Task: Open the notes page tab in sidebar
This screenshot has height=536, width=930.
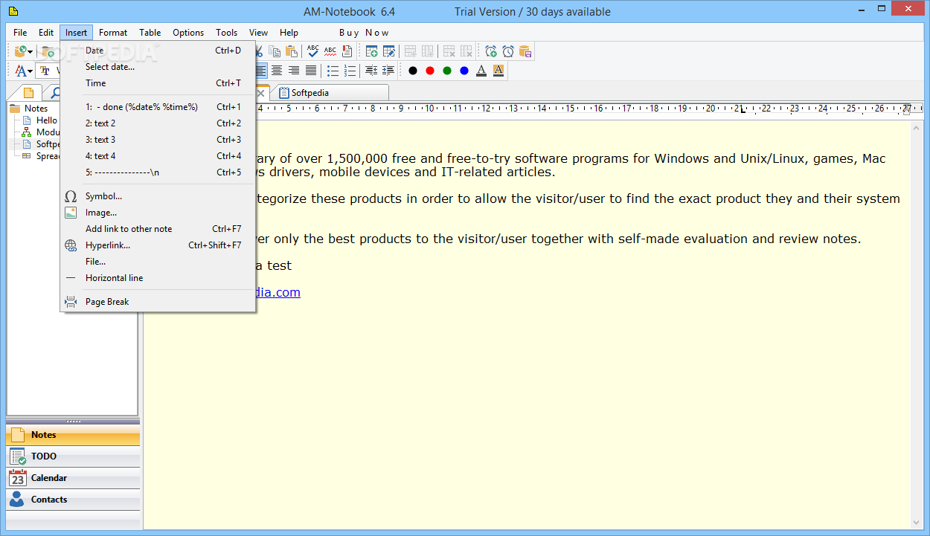Action: click(28, 93)
